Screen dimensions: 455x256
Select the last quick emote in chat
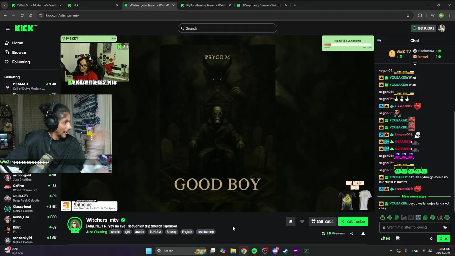(x=447, y=218)
